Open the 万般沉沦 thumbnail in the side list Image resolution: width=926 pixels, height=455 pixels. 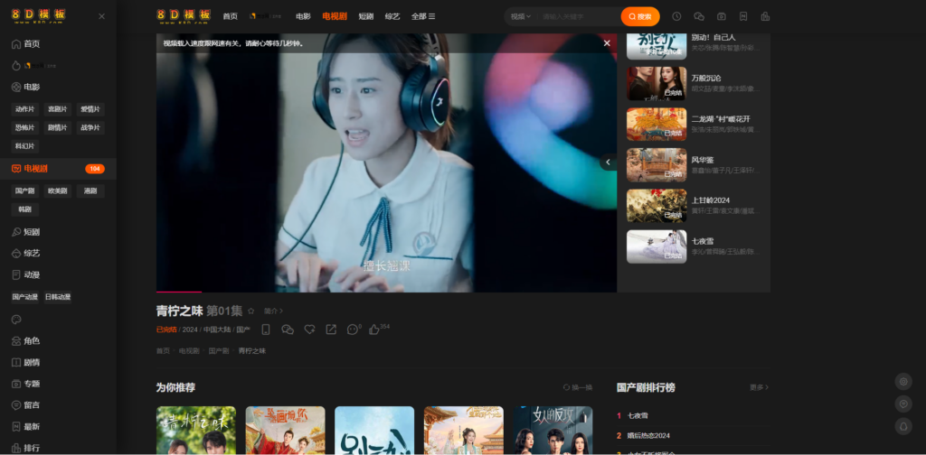(x=657, y=83)
